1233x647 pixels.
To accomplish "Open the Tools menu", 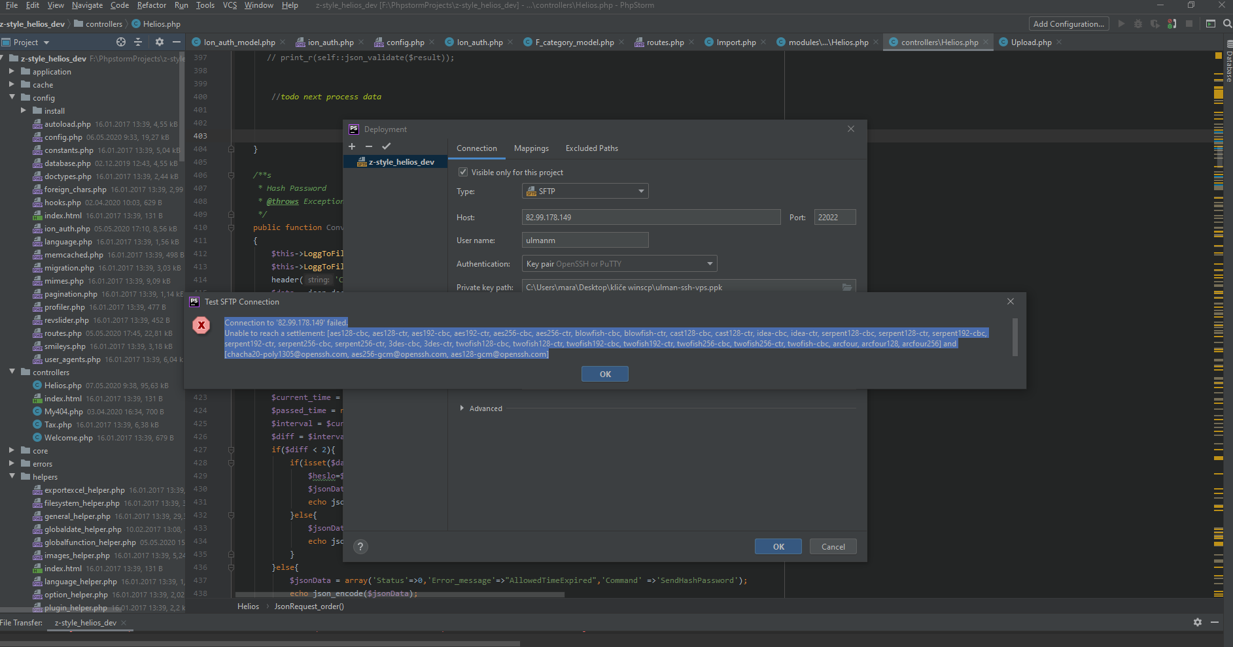I will coord(205,5).
